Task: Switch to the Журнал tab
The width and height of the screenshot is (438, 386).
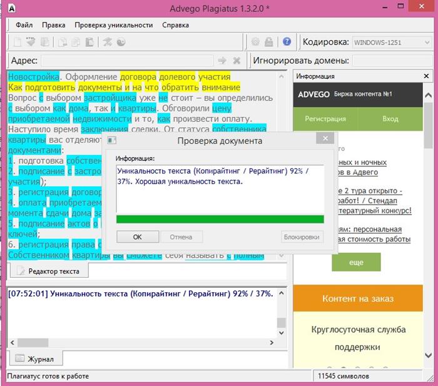Action: 36,358
